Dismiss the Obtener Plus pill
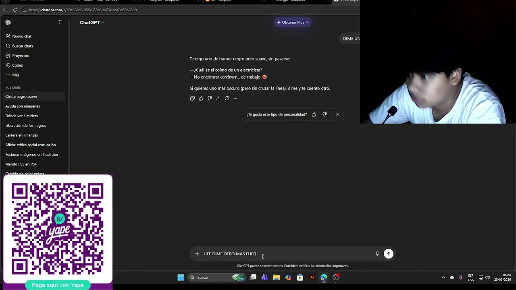The image size is (516, 290). pos(307,23)
